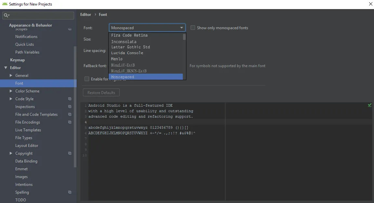Select Lucida Console font
The width and height of the screenshot is (374, 203).
point(146,53)
